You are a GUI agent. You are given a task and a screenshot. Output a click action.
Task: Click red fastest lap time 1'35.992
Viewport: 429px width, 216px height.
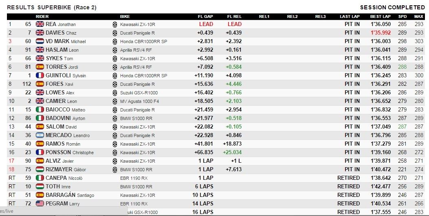(381, 33)
